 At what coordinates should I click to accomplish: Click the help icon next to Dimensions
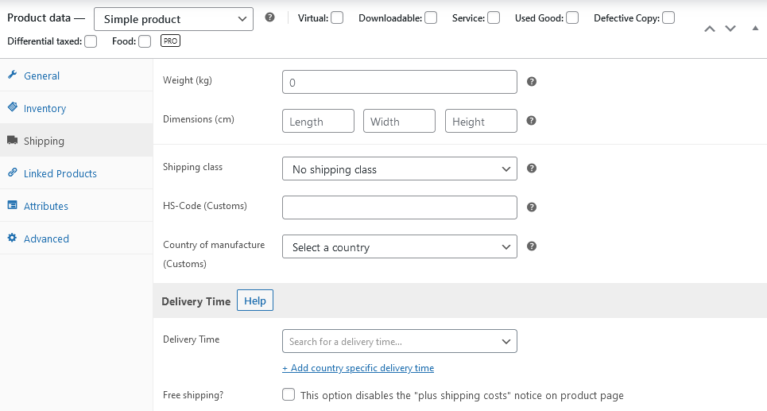point(532,120)
